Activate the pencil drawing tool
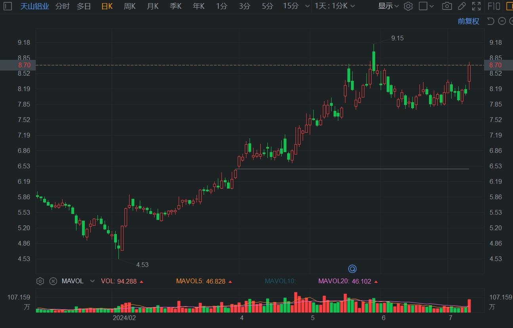The height and width of the screenshot is (328, 513). coord(462,6)
